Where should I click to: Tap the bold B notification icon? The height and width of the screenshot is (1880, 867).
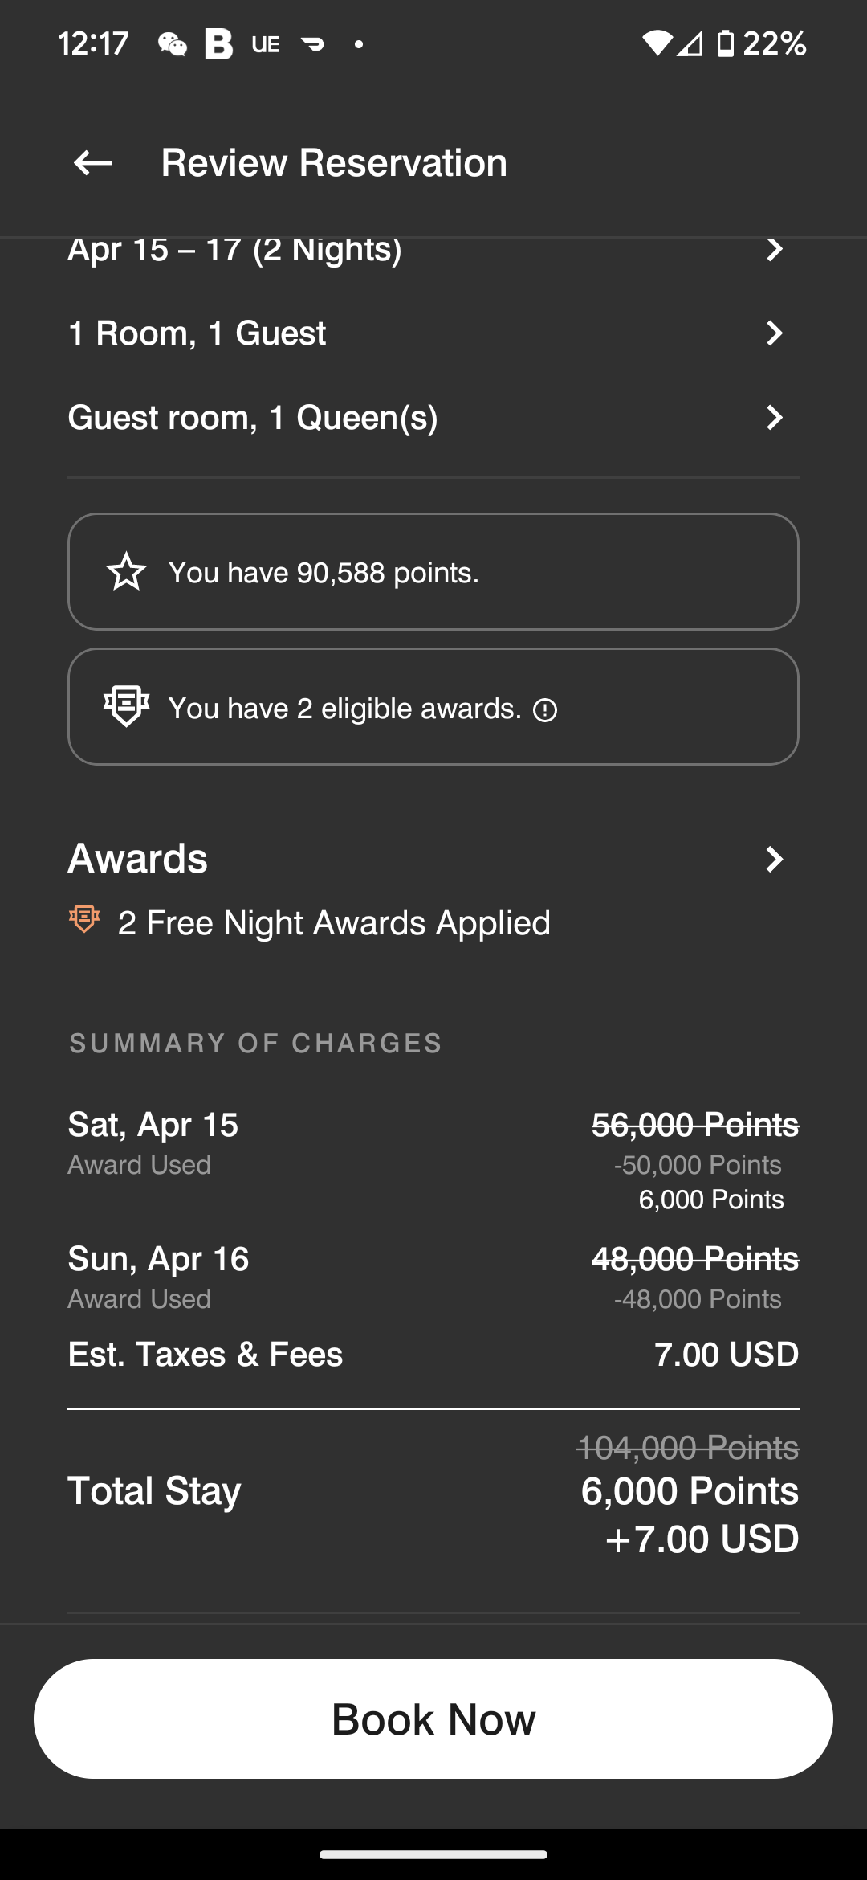click(218, 44)
